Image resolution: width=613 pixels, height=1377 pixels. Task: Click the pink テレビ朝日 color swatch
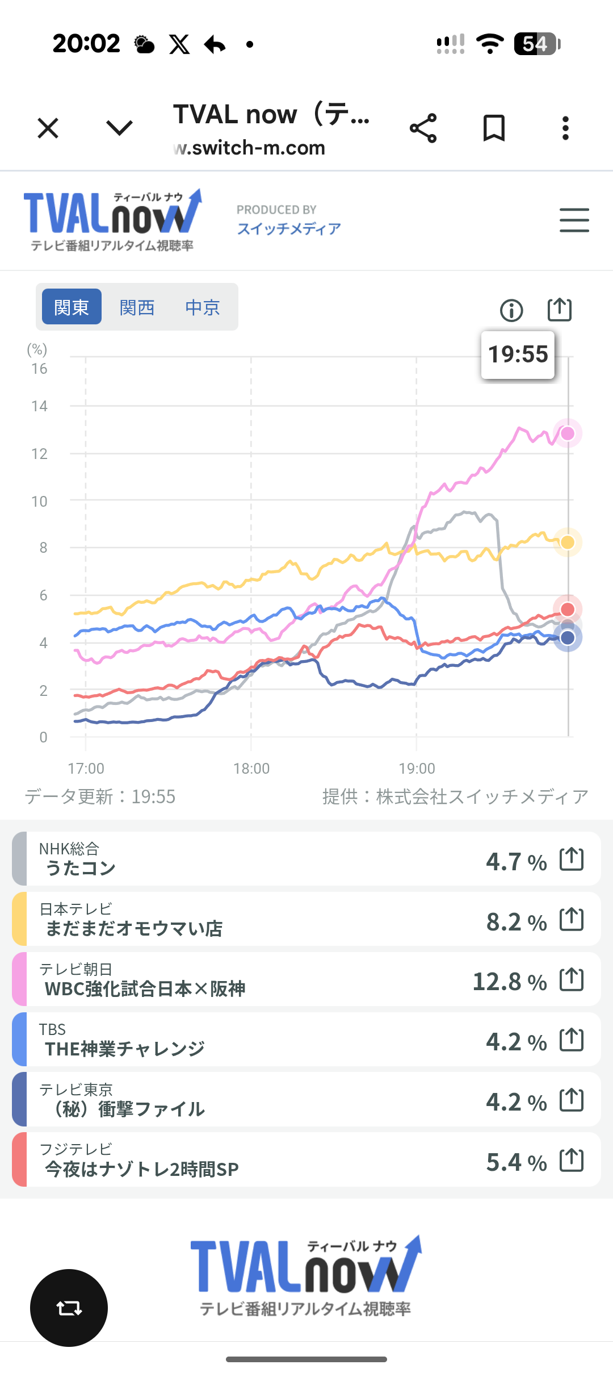19,979
